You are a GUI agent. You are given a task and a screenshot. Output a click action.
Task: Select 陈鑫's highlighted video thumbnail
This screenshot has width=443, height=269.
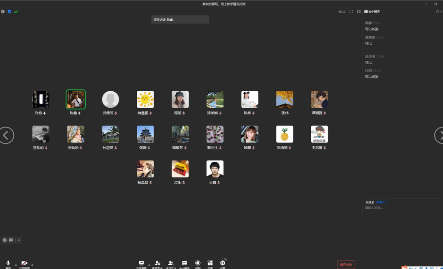coord(75,100)
